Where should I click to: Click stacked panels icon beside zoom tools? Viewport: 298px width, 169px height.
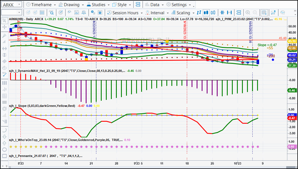[239, 13]
